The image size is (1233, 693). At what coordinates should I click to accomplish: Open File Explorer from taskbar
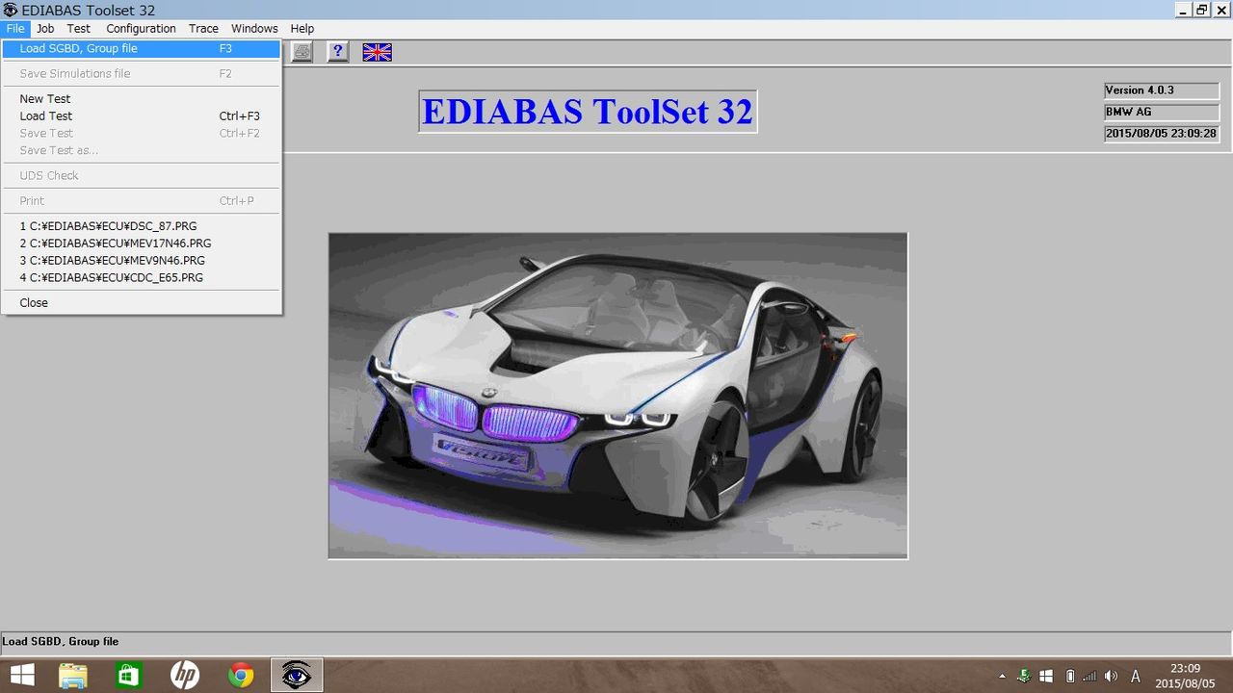[73, 676]
